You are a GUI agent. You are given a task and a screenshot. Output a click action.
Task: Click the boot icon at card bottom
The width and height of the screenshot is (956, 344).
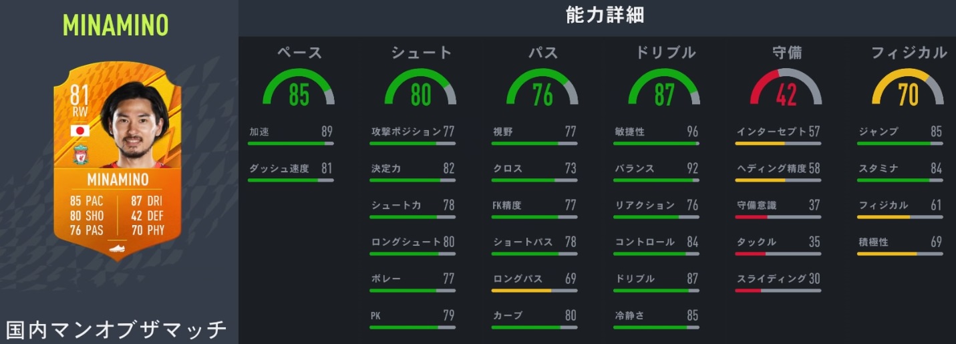pos(117,248)
